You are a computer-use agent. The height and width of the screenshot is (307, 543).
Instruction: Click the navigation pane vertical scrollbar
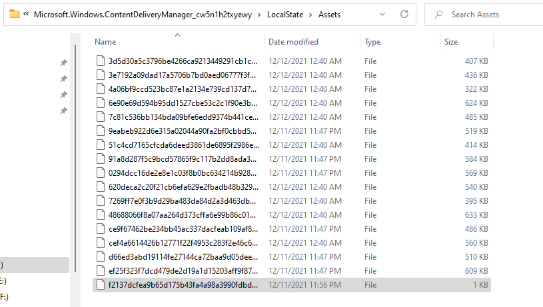pyautogui.click(x=75, y=158)
